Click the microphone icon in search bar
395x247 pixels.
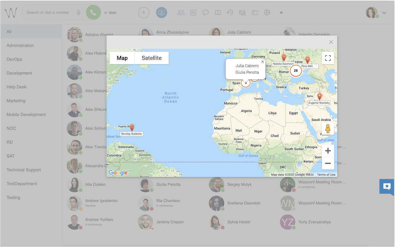(x=79, y=13)
